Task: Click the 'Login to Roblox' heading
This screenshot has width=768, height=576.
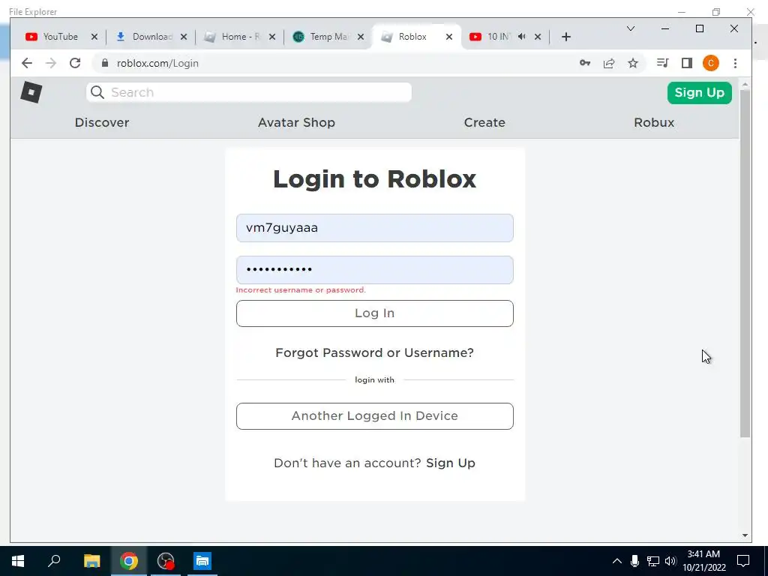Action: tap(375, 178)
